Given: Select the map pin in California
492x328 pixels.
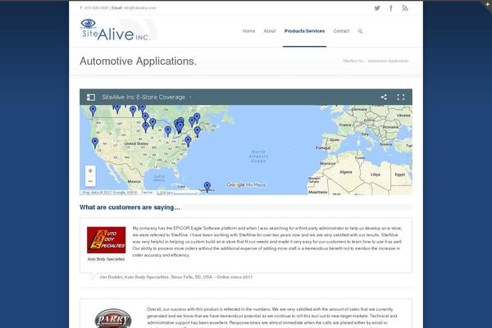Looking at the screenshot, I should 95,143.
